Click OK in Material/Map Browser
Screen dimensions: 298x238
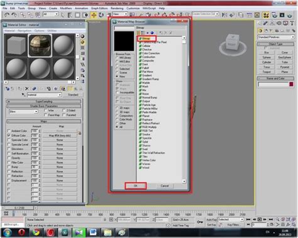click(x=136, y=186)
